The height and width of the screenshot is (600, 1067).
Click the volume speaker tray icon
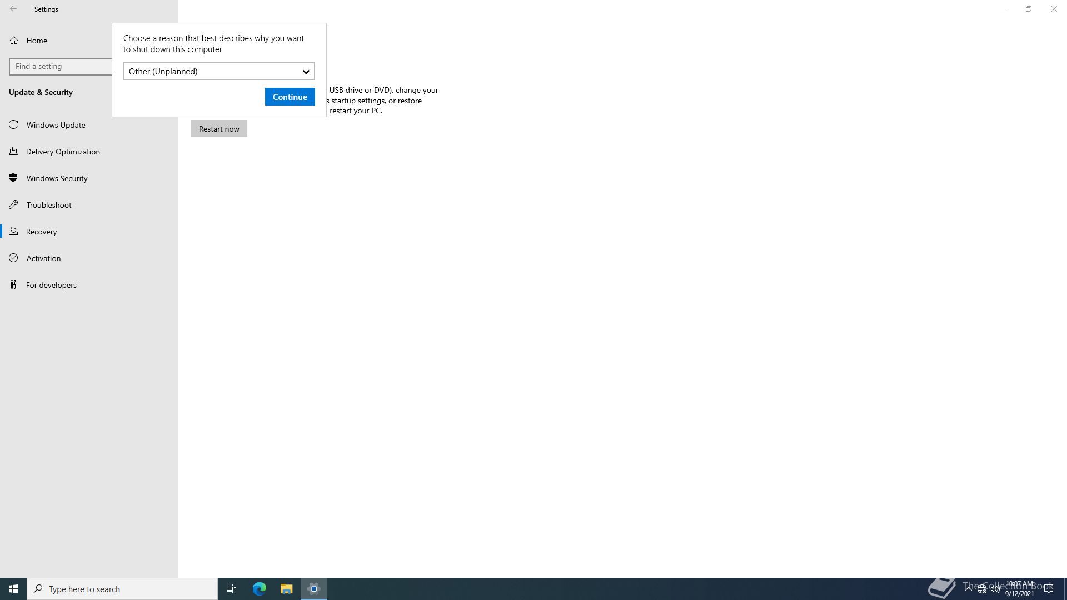995,589
